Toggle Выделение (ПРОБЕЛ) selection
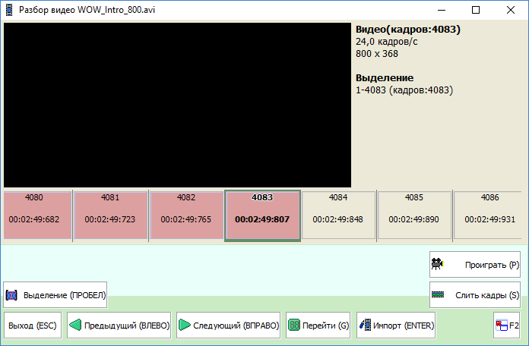The width and height of the screenshot is (529, 346). pyautogui.click(x=55, y=295)
